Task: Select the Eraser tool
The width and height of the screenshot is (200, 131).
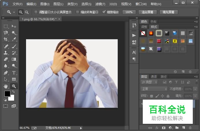Action: click(5, 59)
